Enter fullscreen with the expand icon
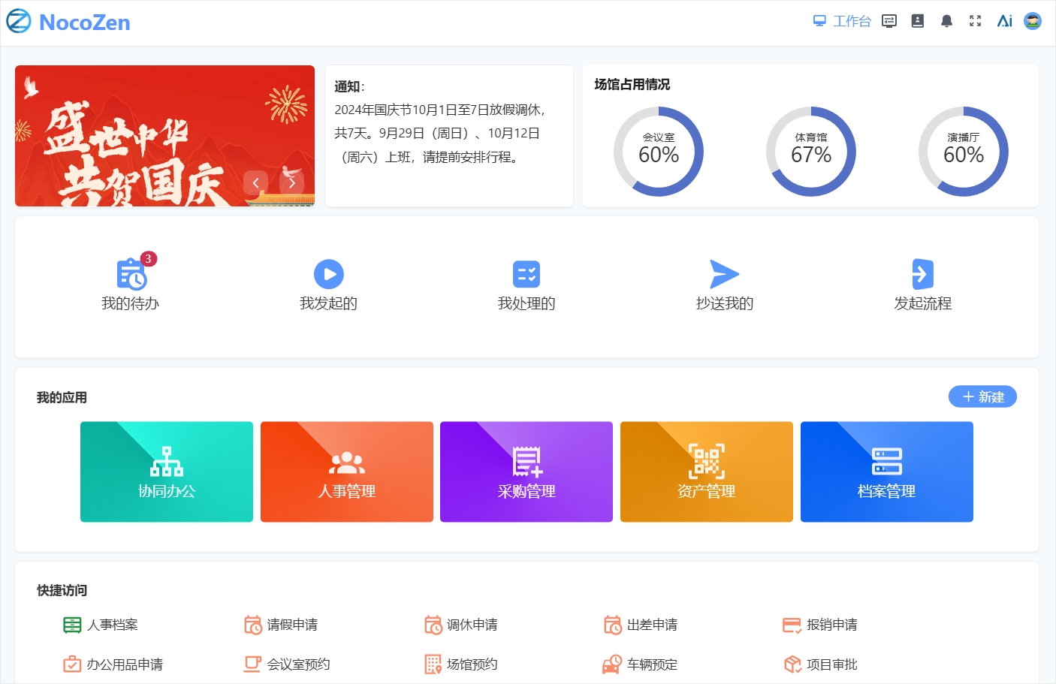 point(975,21)
